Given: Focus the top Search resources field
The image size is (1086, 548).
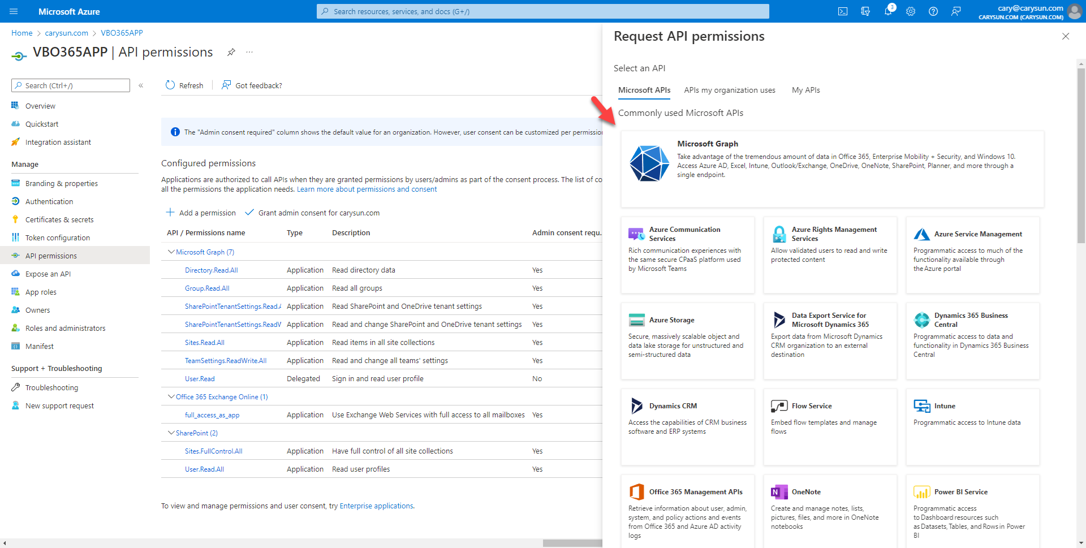Looking at the screenshot, I should [x=543, y=11].
